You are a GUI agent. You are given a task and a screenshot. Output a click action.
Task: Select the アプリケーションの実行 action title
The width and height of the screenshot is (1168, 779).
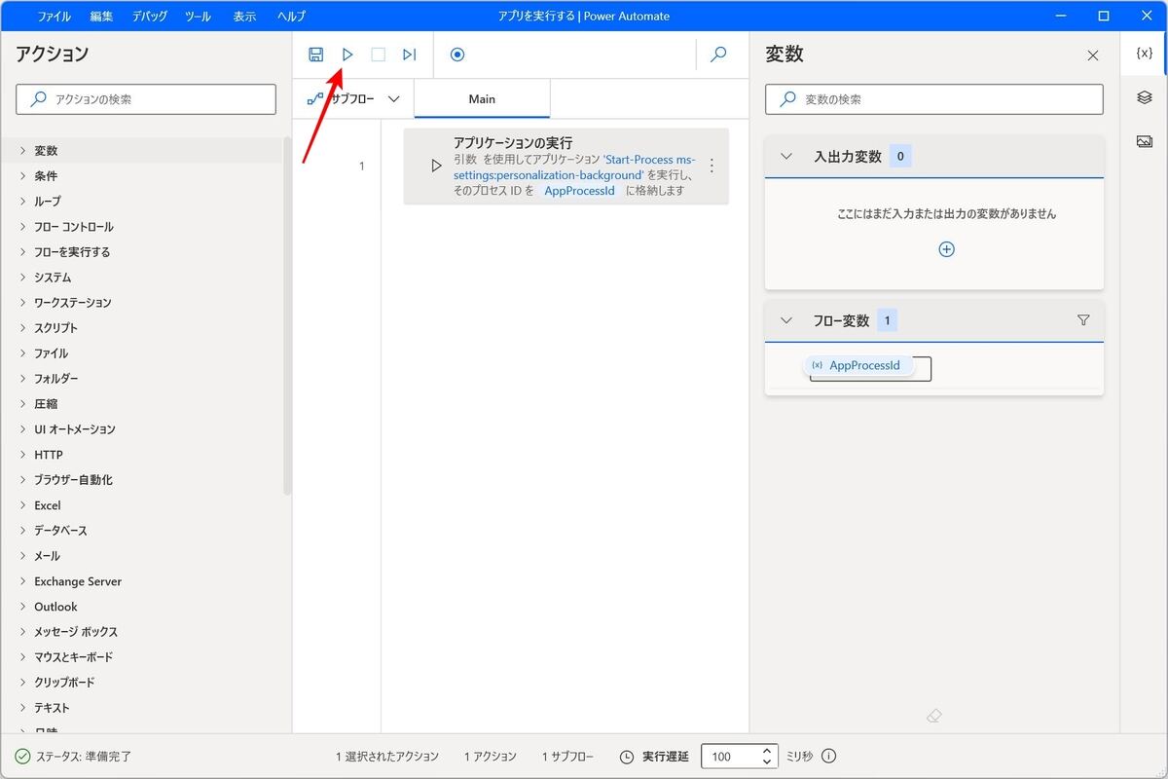[x=513, y=143]
